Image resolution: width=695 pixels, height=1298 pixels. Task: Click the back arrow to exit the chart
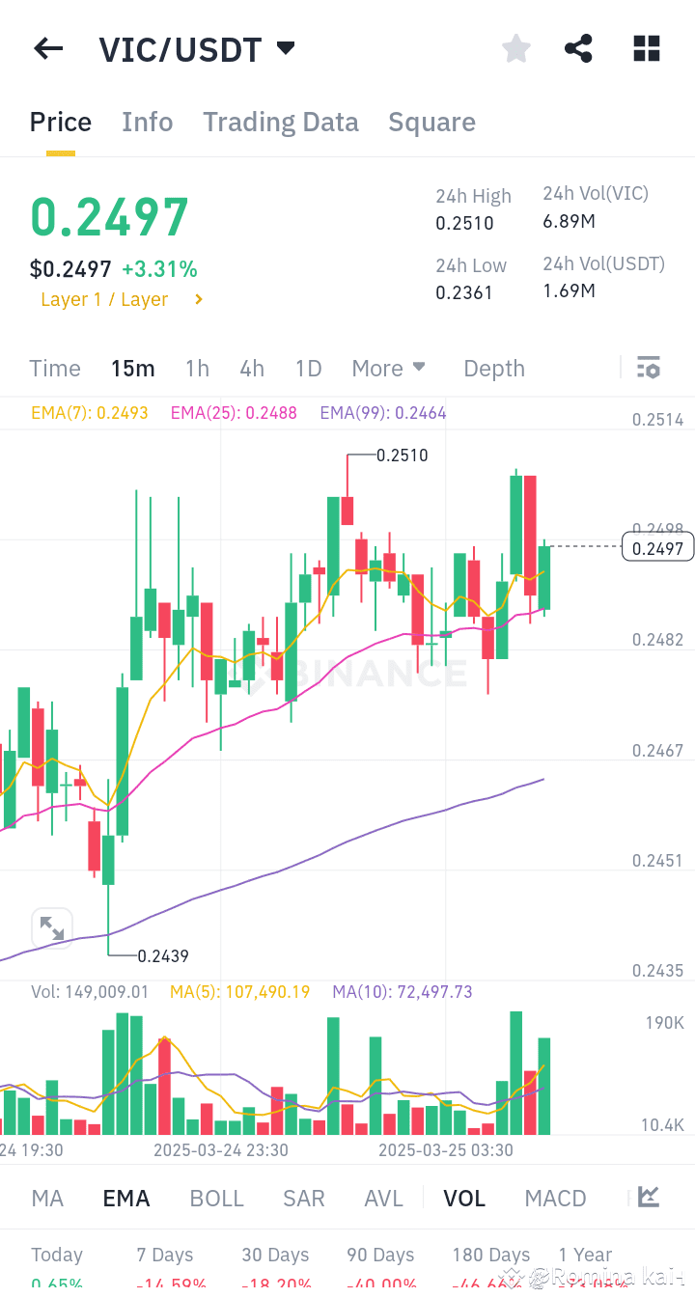[x=47, y=48]
